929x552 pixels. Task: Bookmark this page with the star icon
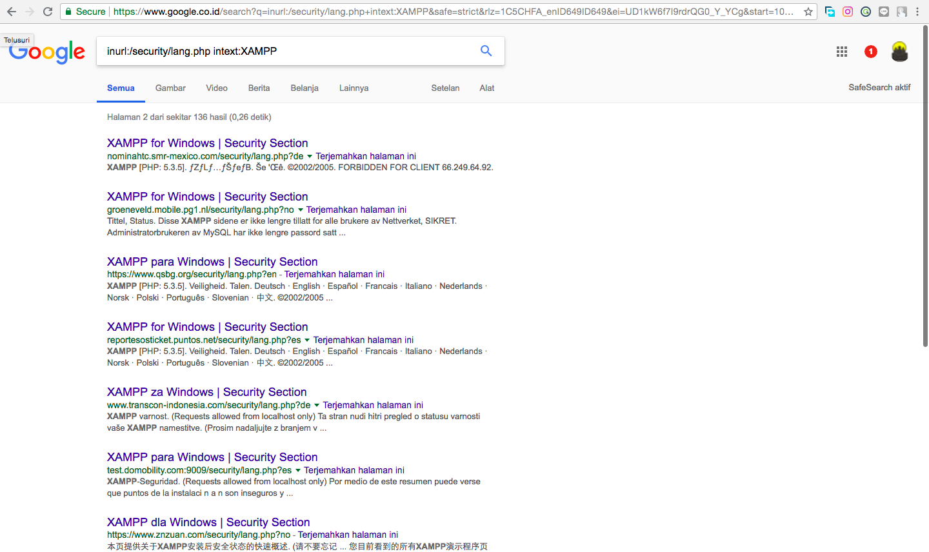808,12
